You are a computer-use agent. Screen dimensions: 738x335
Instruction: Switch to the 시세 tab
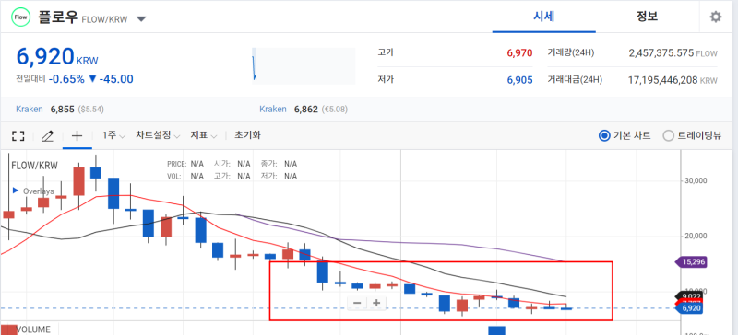click(544, 17)
